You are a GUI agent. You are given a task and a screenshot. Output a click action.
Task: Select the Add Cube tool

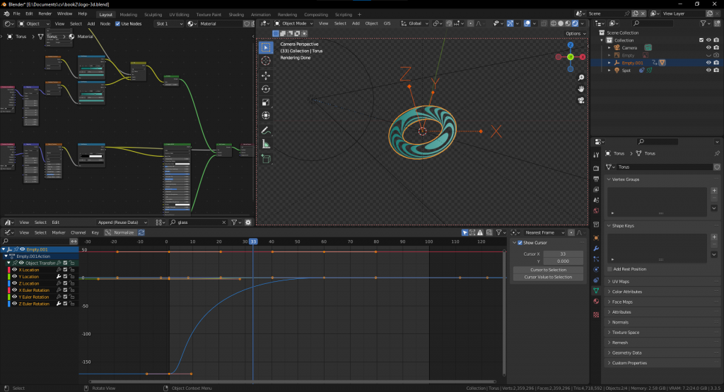[266, 159]
